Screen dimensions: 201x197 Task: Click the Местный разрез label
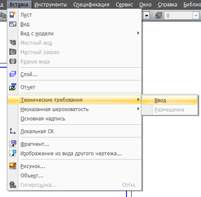click(40, 52)
